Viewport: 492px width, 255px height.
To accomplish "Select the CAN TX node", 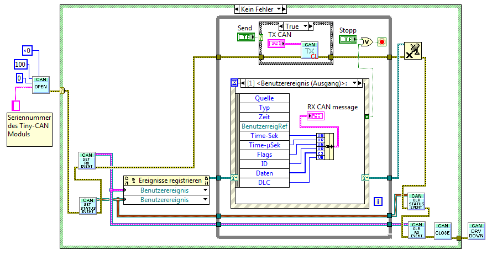I will [x=310, y=50].
